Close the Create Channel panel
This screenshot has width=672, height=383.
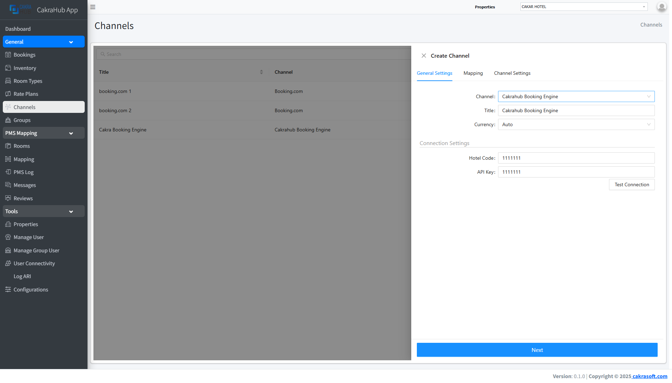coord(423,56)
